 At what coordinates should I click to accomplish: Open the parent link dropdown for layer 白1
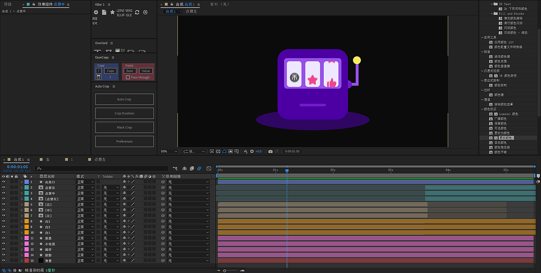[188, 232]
